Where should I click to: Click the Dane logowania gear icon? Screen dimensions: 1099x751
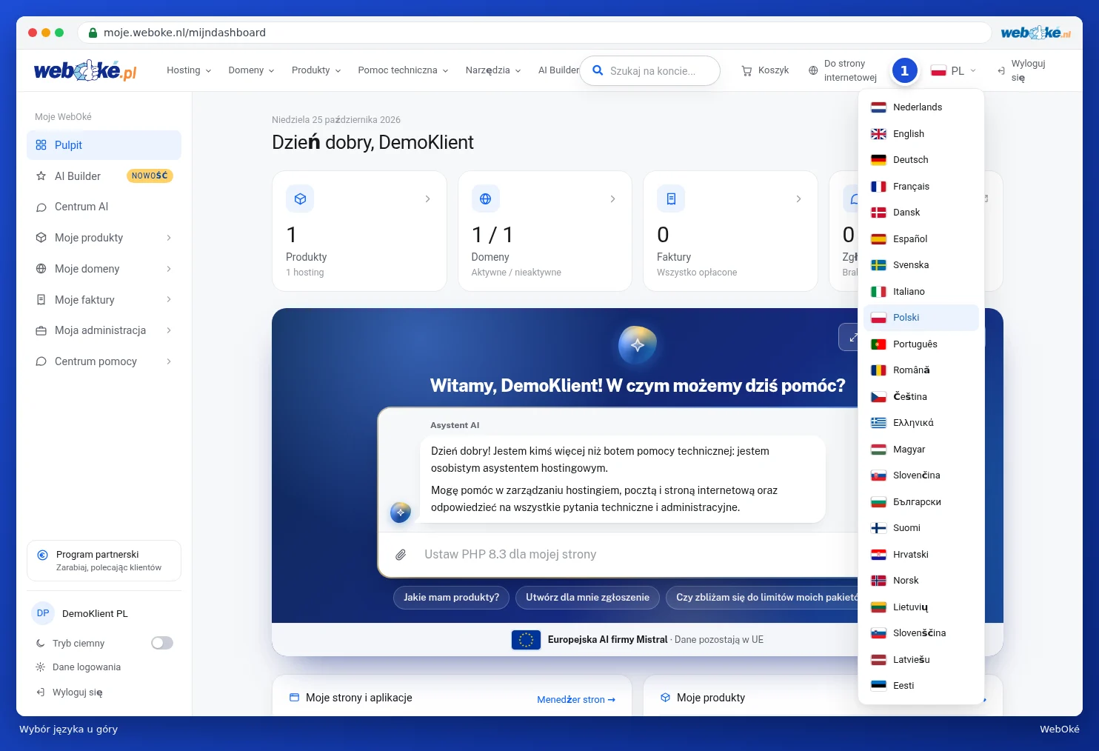41,667
